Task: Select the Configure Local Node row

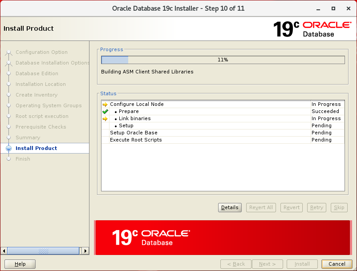Action: click(223, 104)
